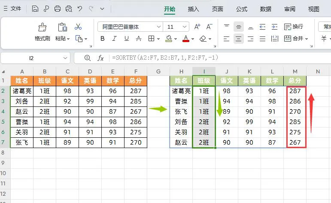Open the font name dropdown
Screen dimensions: 331x203
(158, 27)
